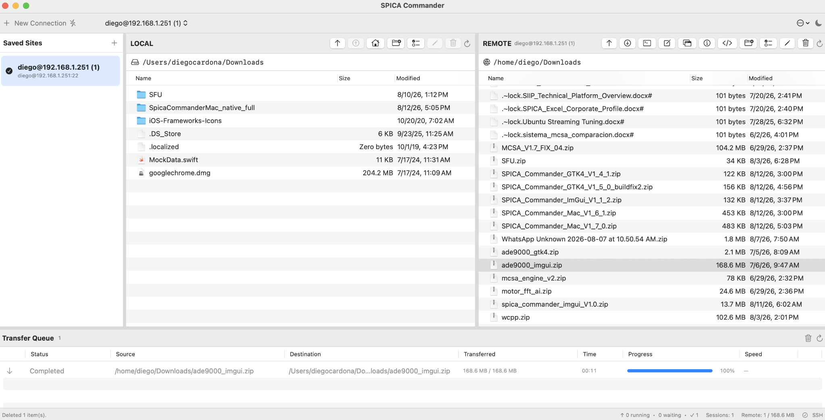The width and height of the screenshot is (825, 420).
Task: Create a new folder in REMOTE pane
Action: 749,43
